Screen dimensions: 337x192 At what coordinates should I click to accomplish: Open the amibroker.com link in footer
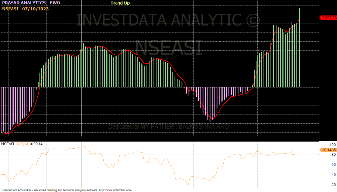click(x=115, y=190)
